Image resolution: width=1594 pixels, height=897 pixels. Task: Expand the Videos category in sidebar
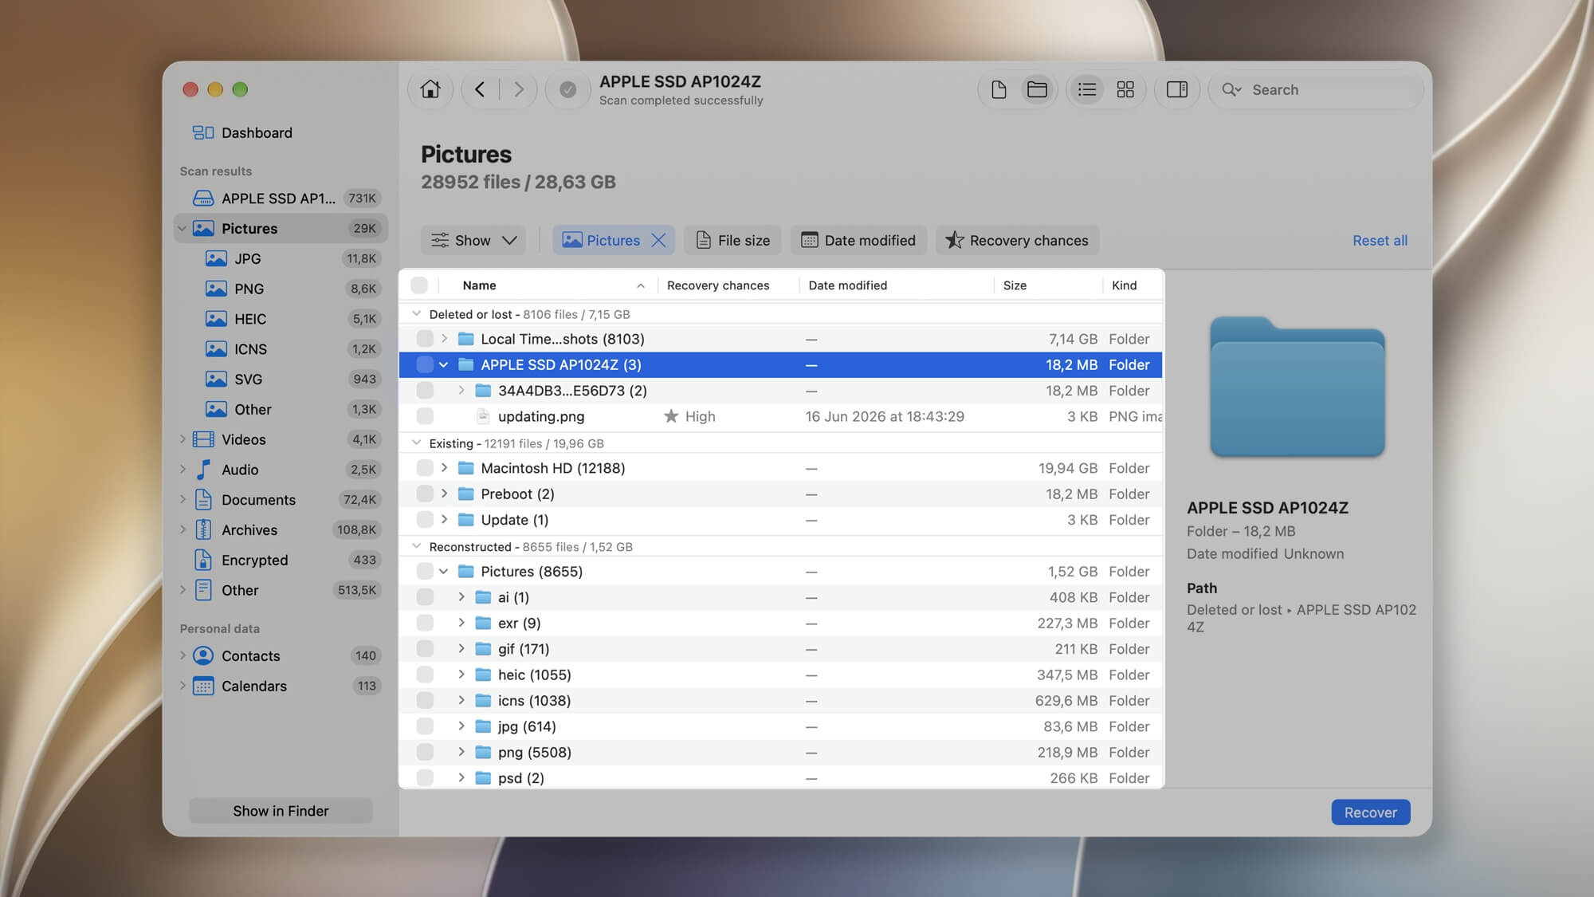(183, 439)
